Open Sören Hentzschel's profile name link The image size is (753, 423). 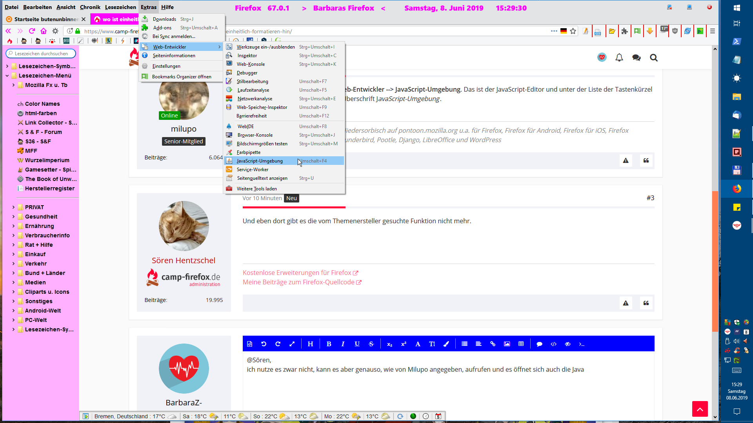coord(183,260)
